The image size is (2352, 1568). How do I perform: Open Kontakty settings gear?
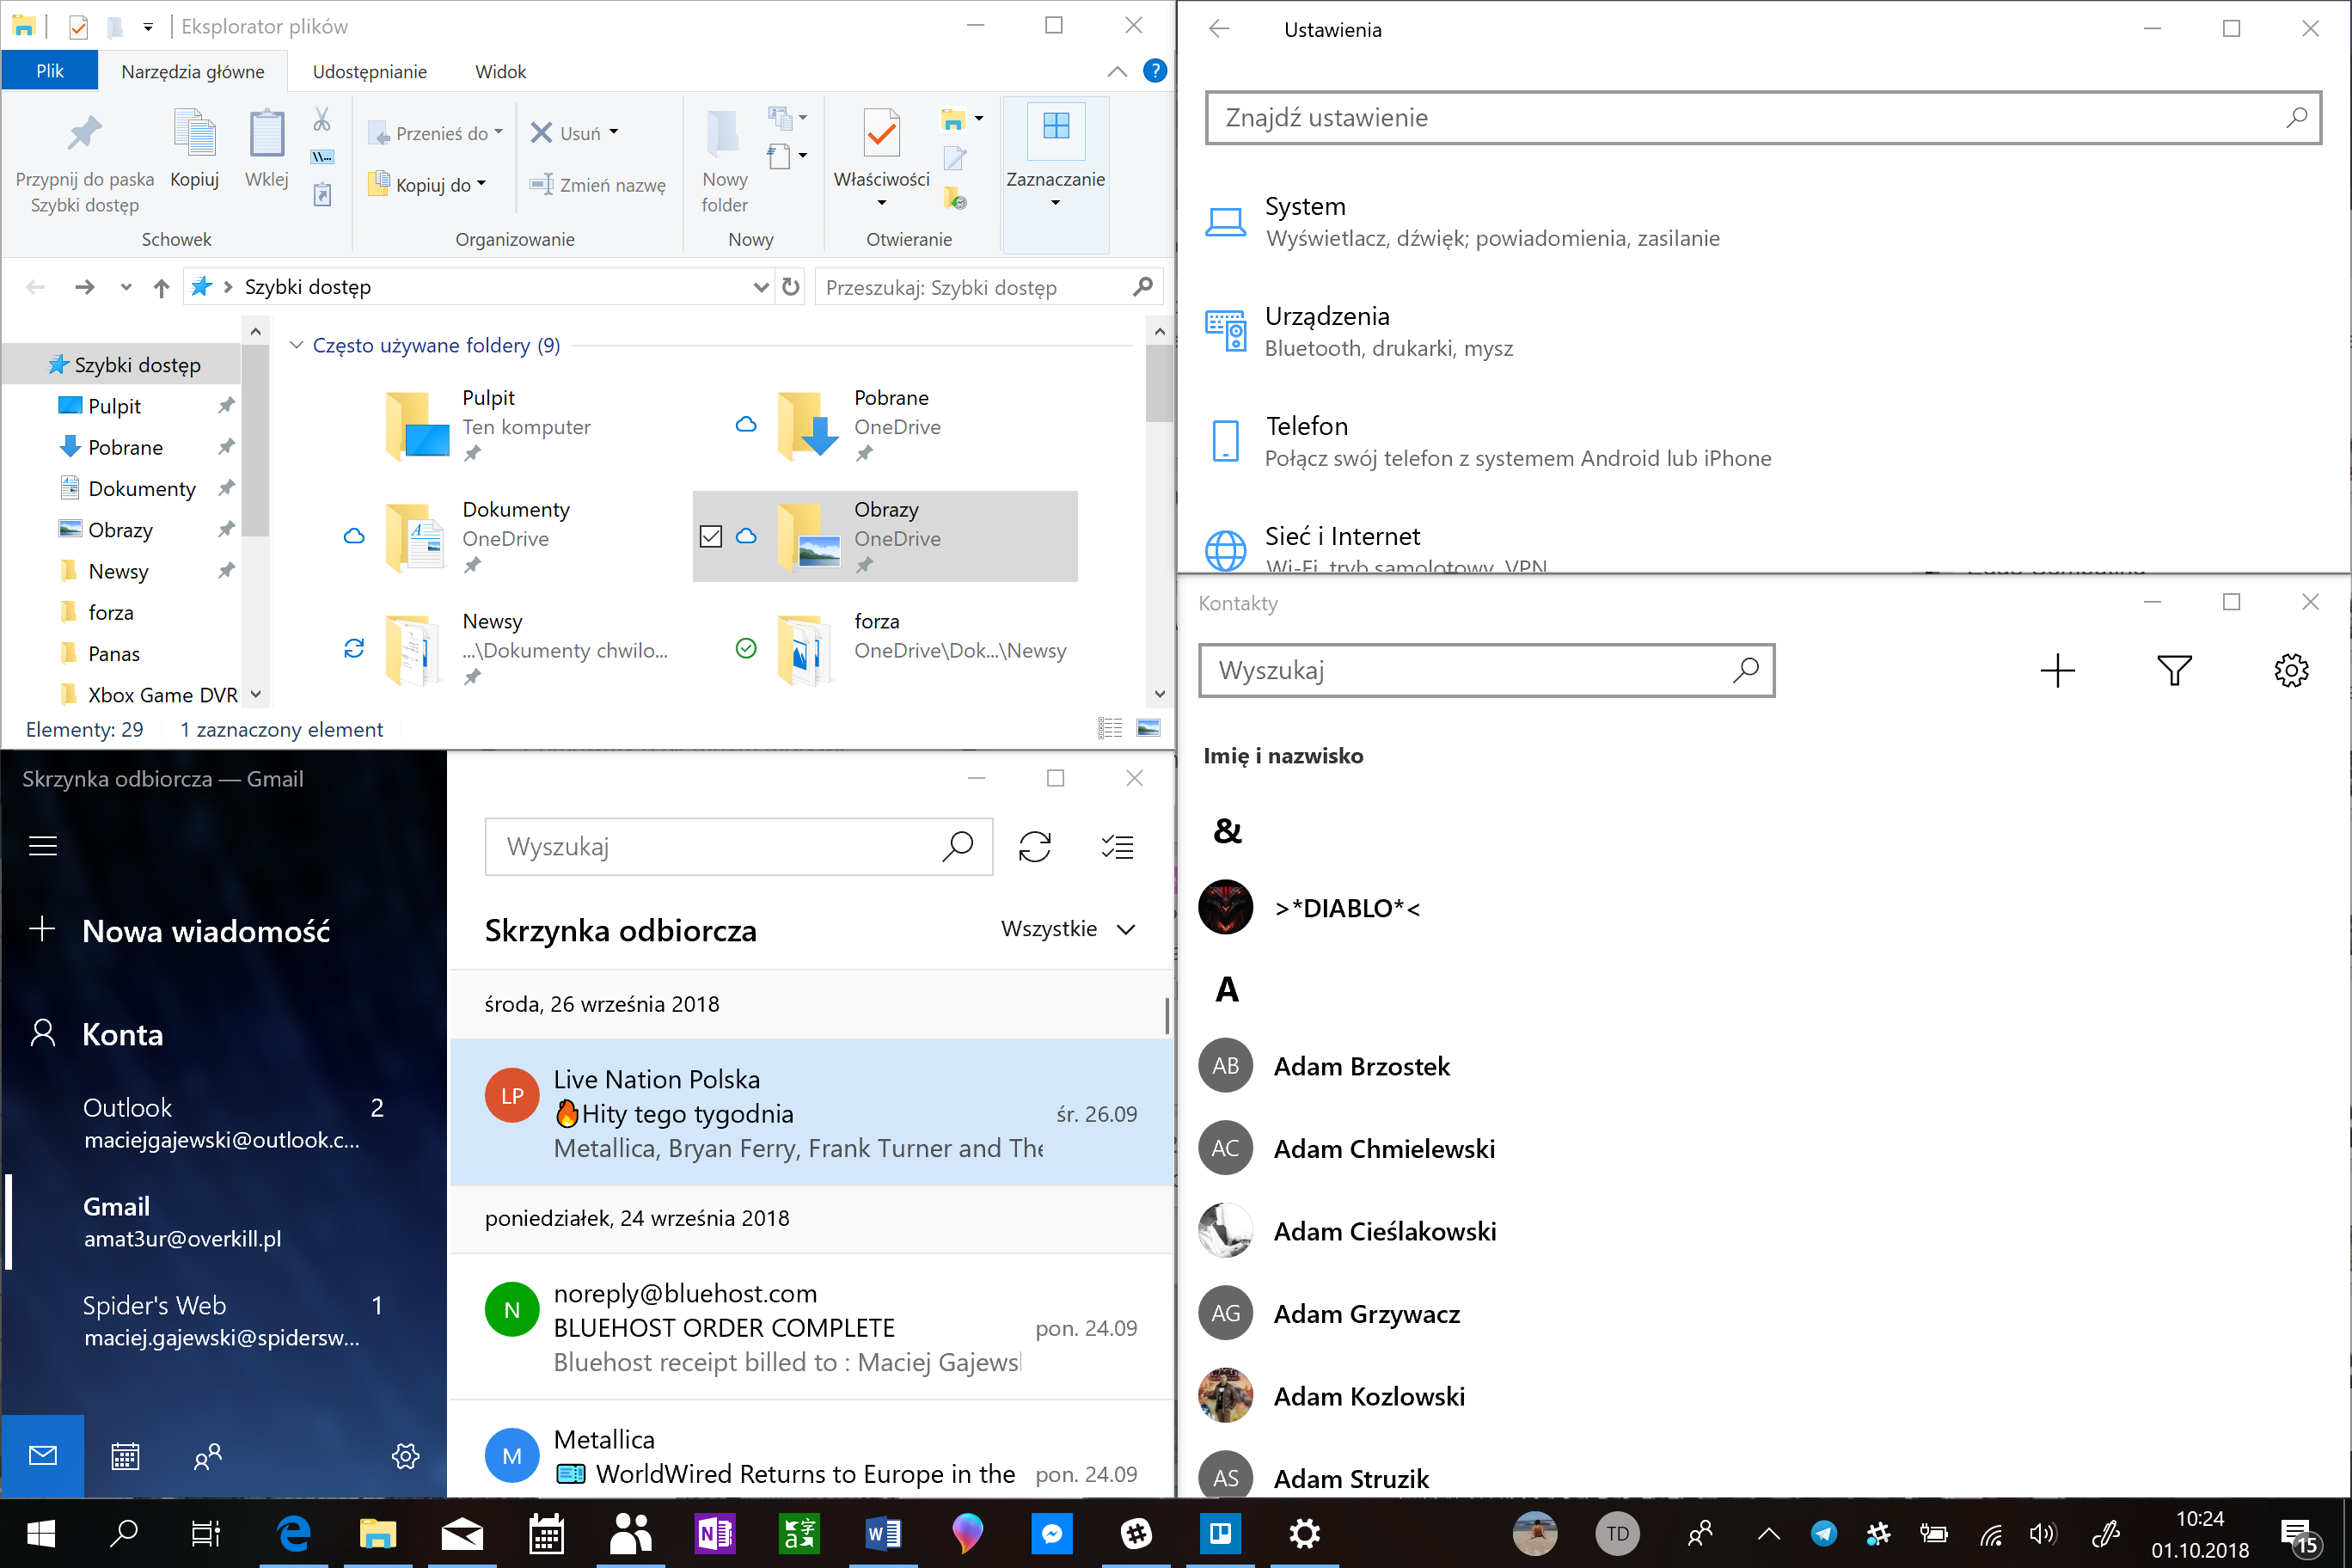2291,670
